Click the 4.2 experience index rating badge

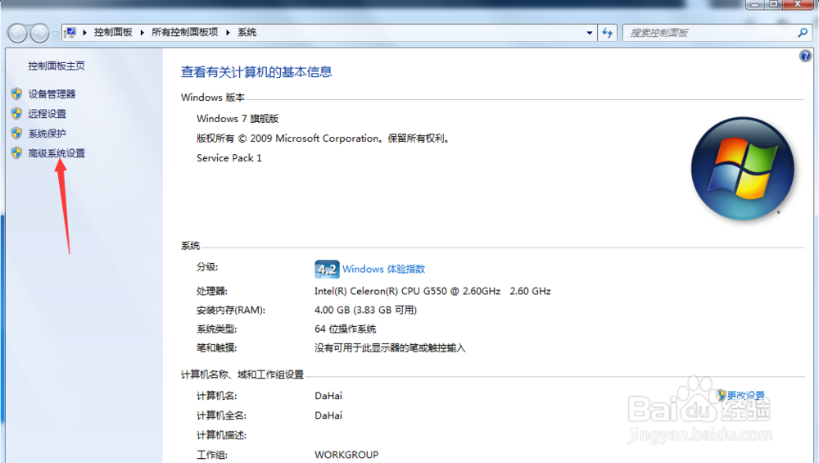[x=327, y=269]
